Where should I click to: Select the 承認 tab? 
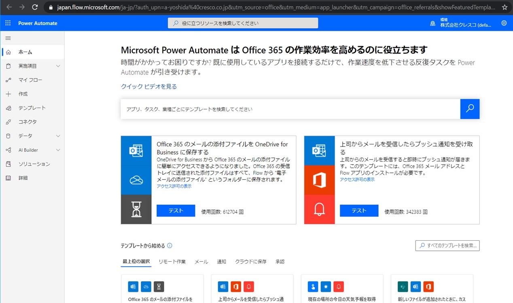tap(280, 262)
